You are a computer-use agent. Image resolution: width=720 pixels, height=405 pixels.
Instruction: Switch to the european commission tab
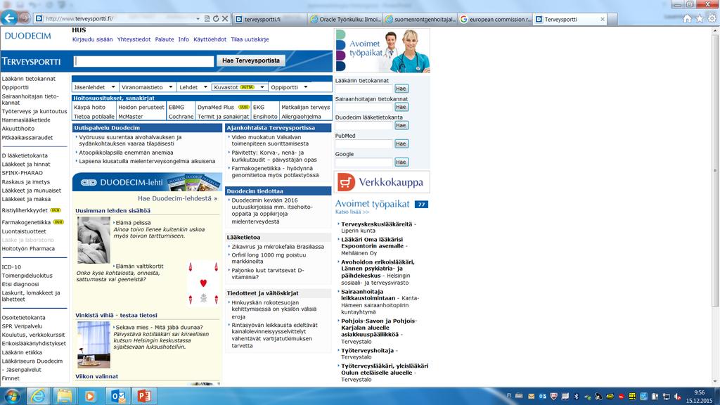(495, 19)
